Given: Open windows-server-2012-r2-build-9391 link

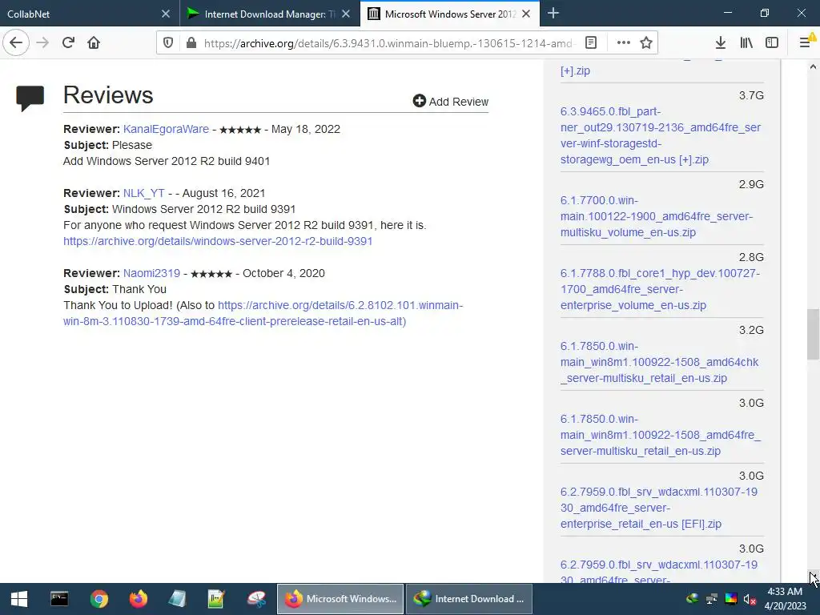Looking at the screenshot, I should point(218,241).
